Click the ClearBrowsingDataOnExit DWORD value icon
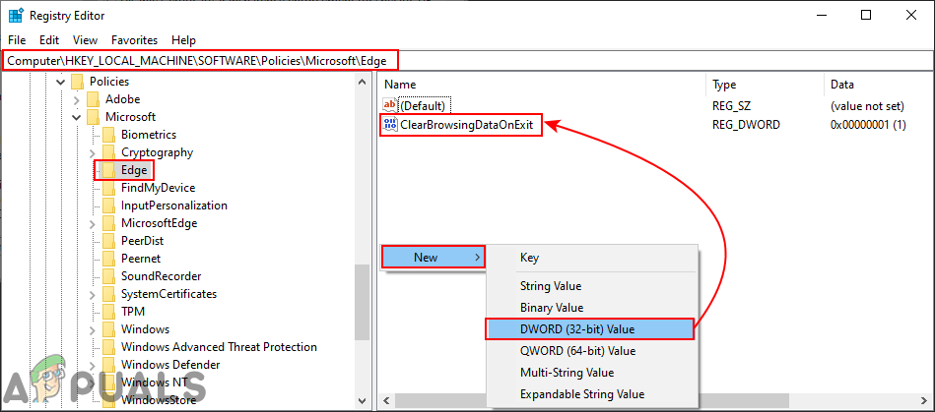Viewport: 935px width, 412px height. (390, 125)
